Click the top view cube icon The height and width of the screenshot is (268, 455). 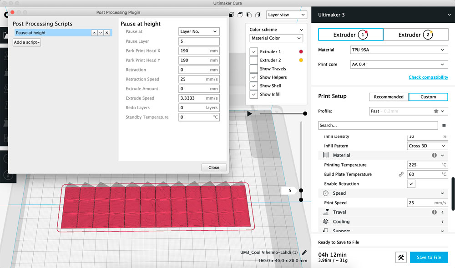point(240,15)
